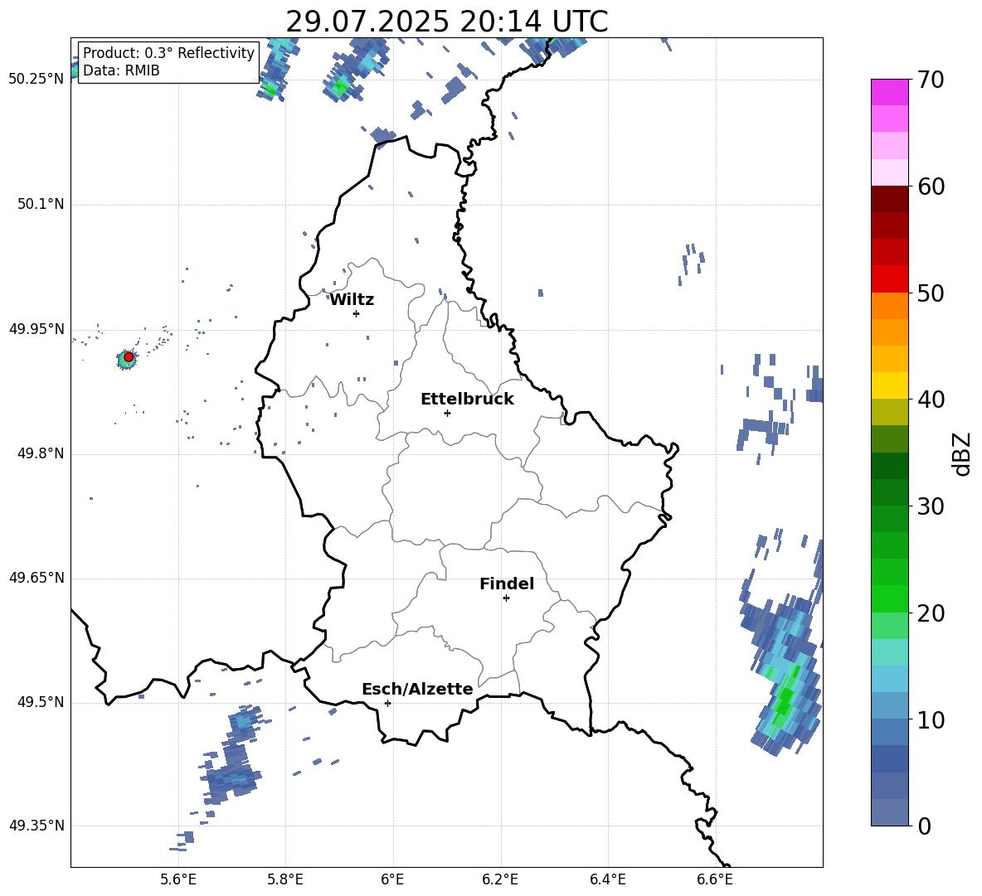Click the 49.8°N latitude label
Image resolution: width=982 pixels, height=896 pixels.
tap(40, 453)
